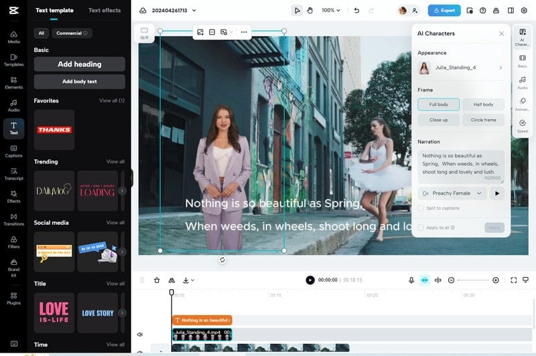Viewport: 536px width, 356px height.
Task: Open the settings gear icon
Action: pos(524,11)
